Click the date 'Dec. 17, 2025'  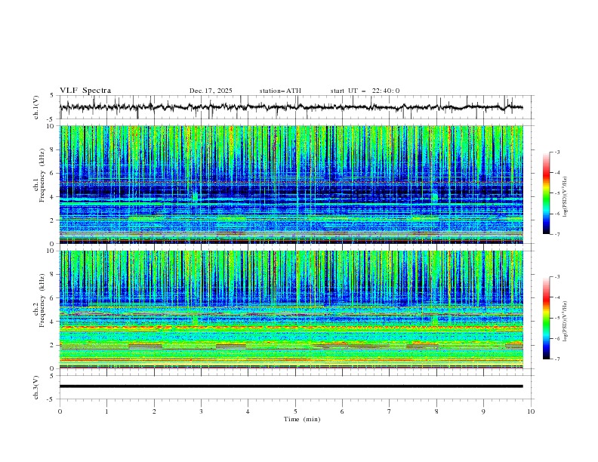(211, 91)
